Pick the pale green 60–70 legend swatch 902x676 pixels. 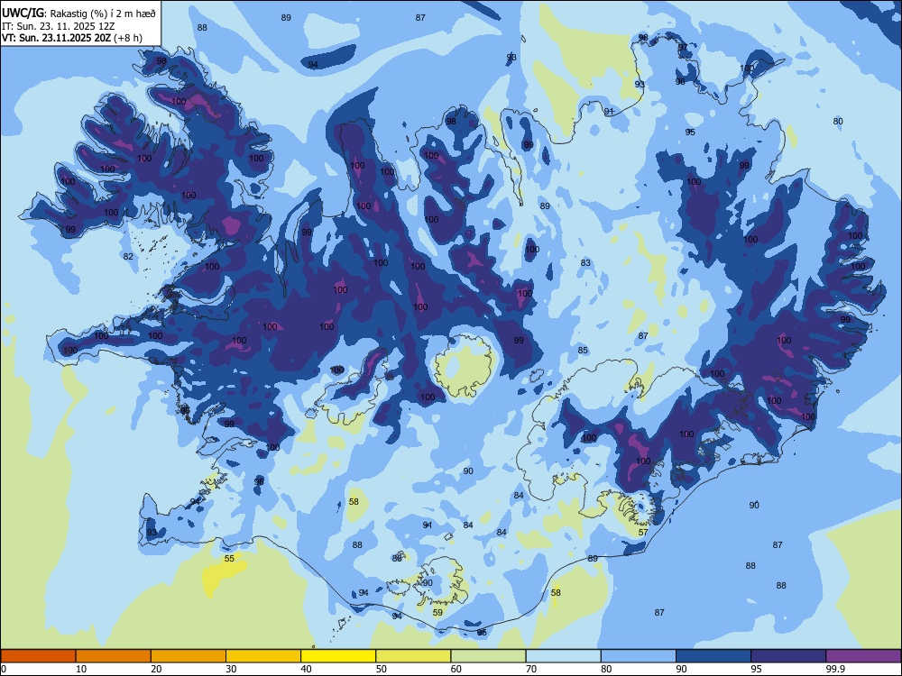pos(488,656)
